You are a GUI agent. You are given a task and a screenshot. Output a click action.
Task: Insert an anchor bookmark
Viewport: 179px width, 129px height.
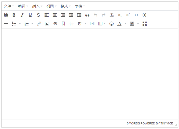[63, 24]
